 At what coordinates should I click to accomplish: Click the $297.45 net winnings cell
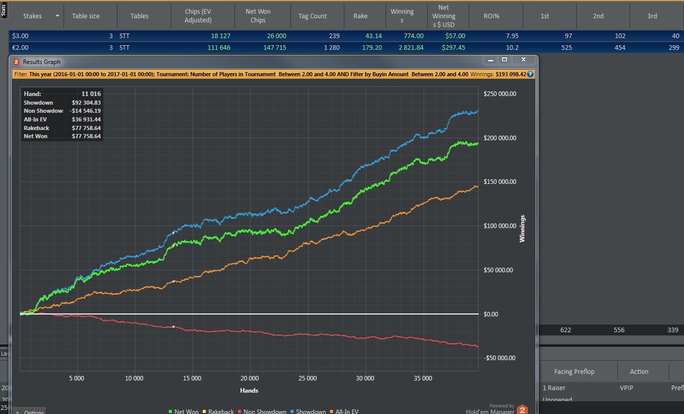tap(454, 47)
